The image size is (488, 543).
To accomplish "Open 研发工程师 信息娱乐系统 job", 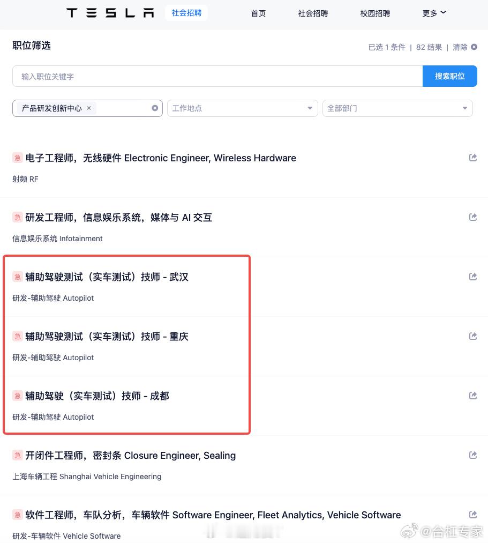I will [x=119, y=218].
